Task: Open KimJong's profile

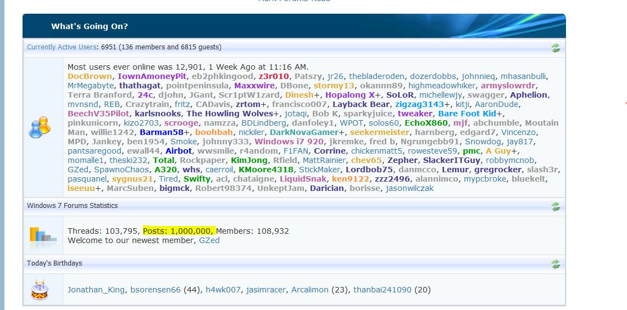Action: [x=249, y=160]
